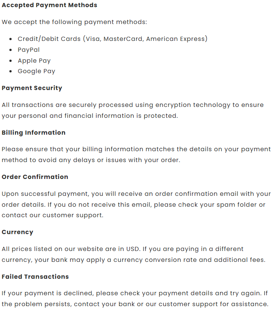Click the Failed Transactions heading
Viewport: 274px width, 311px height.
pos(35,276)
